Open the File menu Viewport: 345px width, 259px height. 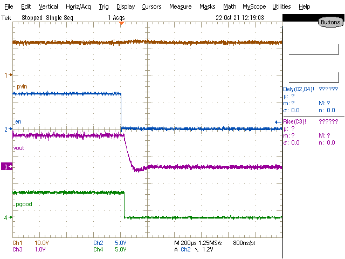coord(9,6)
